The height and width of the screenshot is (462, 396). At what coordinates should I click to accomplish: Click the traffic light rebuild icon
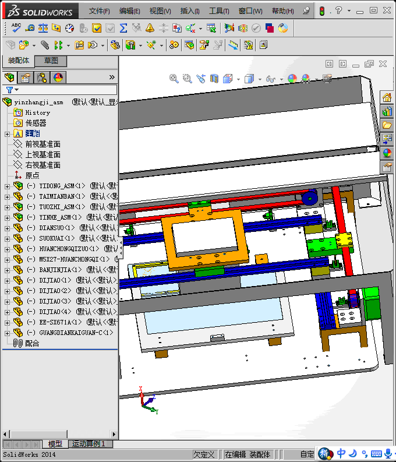tap(322, 11)
